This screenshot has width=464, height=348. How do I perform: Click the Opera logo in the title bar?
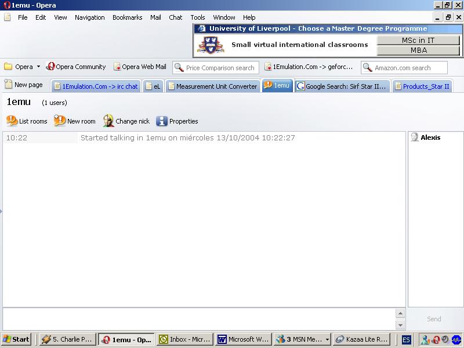(x=6, y=5)
